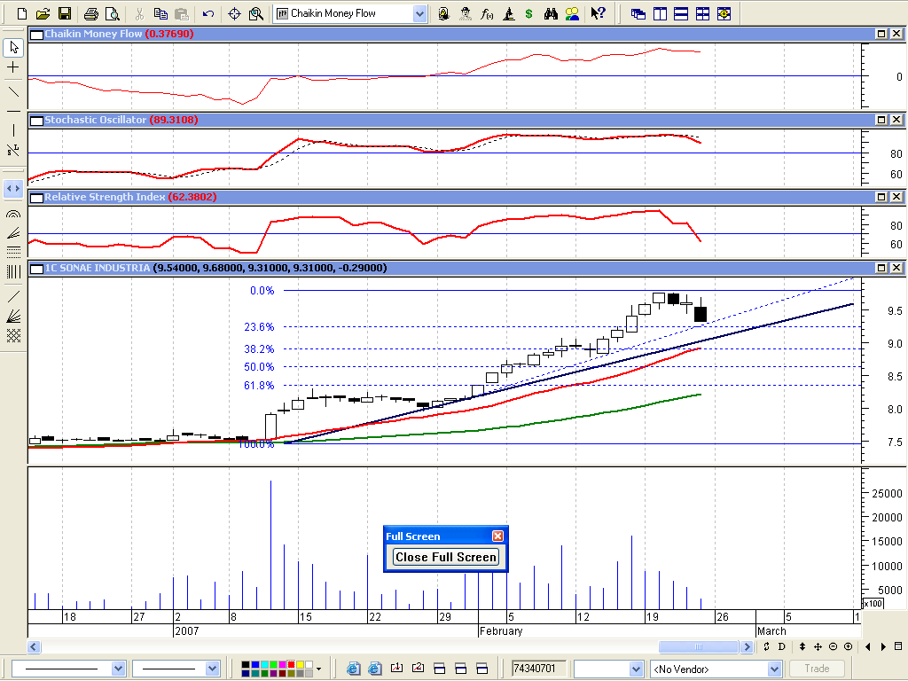Select the Fibonacci arcs drawing tool

coord(13,213)
